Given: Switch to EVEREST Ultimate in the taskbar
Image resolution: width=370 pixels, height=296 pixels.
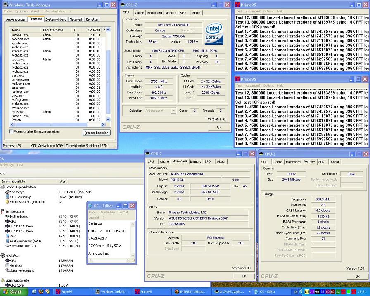Looking at the screenshot, I should coord(191,292).
